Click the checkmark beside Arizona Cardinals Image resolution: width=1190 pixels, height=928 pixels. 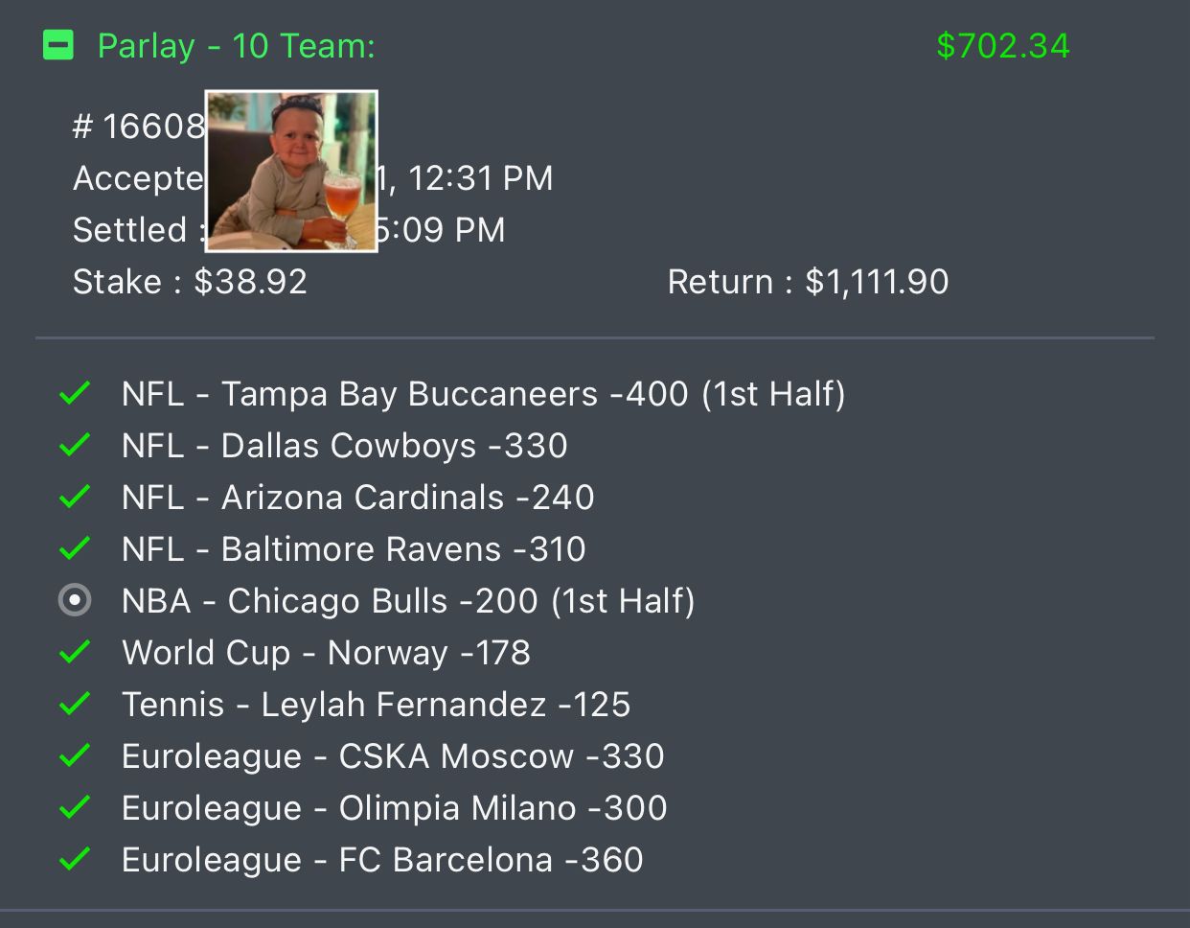(75, 497)
